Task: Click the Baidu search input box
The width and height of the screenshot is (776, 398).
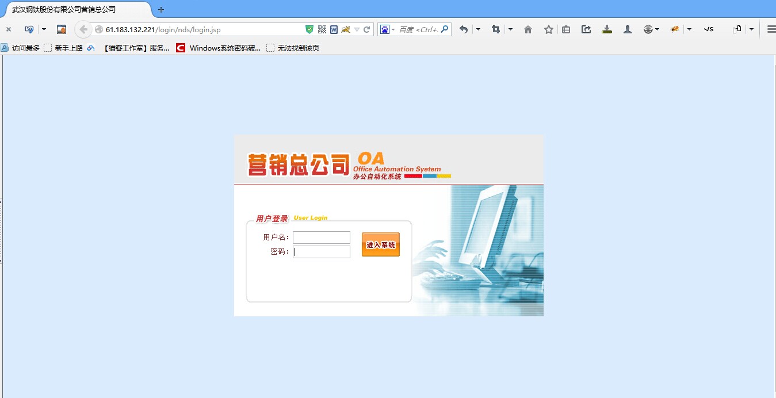Action: pyautogui.click(x=418, y=29)
